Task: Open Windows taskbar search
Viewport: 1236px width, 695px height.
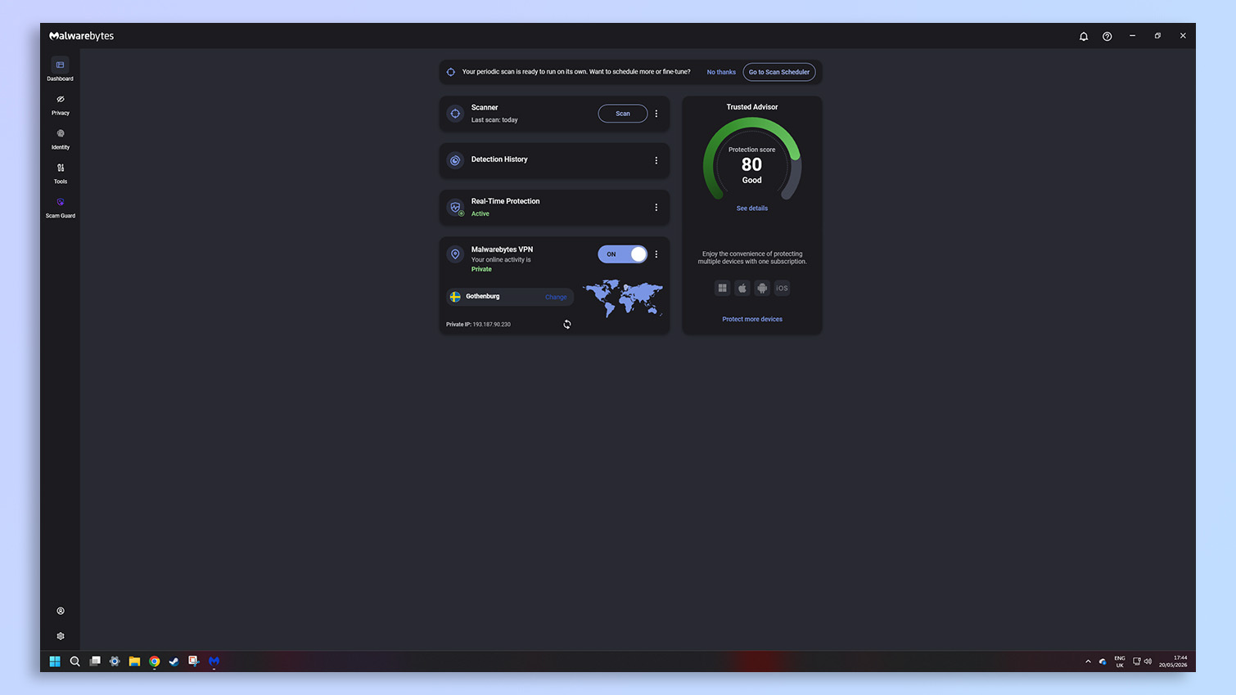Action: [x=74, y=661]
